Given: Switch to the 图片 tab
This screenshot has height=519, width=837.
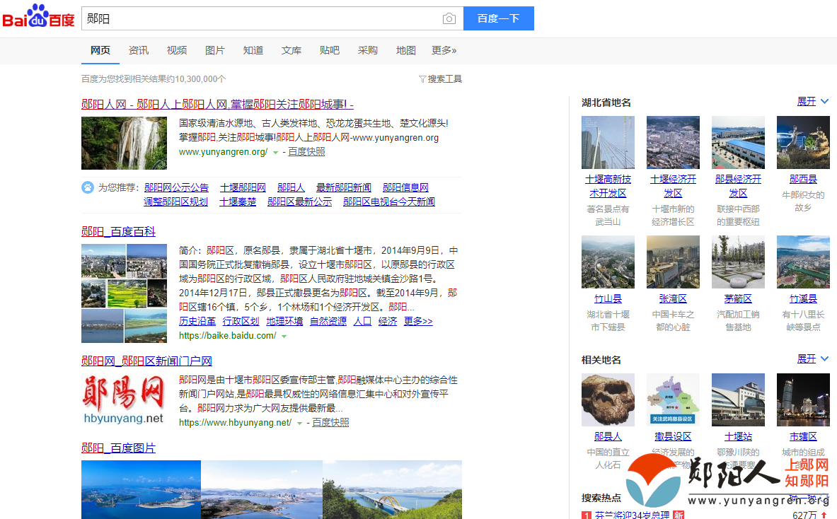Looking at the screenshot, I should point(215,50).
